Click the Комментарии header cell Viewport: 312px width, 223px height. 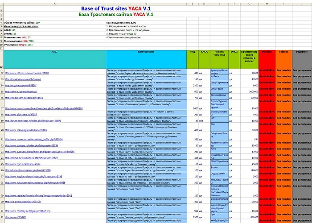146,59
